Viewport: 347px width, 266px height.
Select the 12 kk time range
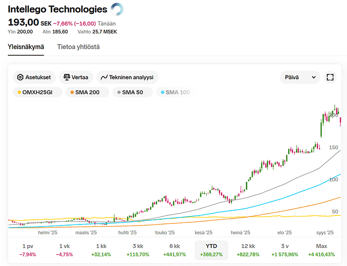point(248,251)
